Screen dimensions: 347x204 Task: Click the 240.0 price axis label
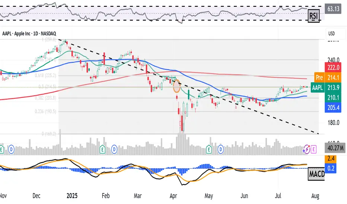[333, 60]
